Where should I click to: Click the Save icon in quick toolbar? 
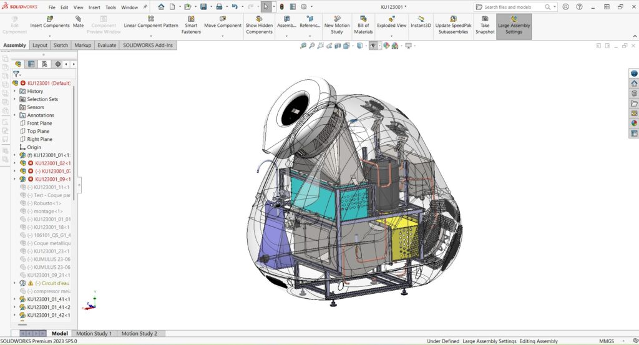tap(203, 7)
